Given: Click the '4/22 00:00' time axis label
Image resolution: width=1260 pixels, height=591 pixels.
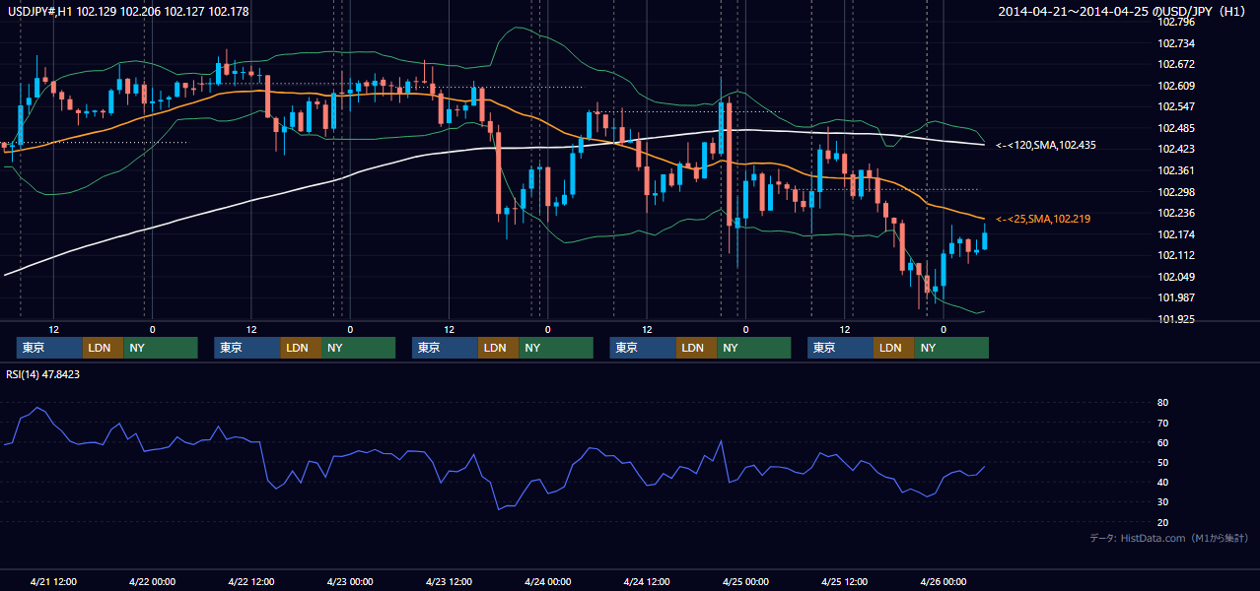Looking at the screenshot, I should (151, 581).
